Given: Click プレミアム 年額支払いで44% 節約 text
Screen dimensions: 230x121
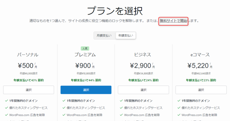Looking at the screenshot, I should [86, 80].
